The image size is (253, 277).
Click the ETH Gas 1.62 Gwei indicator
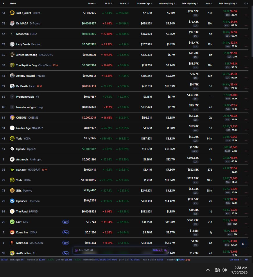[130, 260]
